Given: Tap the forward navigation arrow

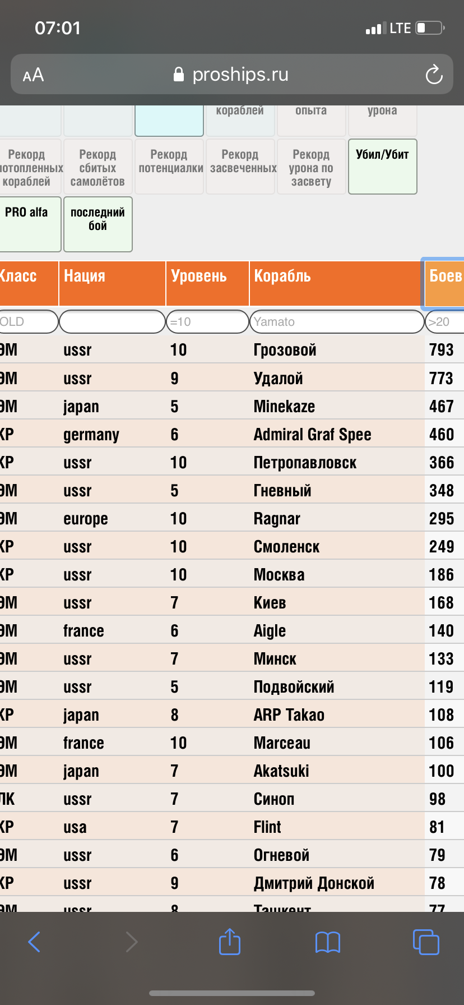Looking at the screenshot, I should tap(132, 942).
